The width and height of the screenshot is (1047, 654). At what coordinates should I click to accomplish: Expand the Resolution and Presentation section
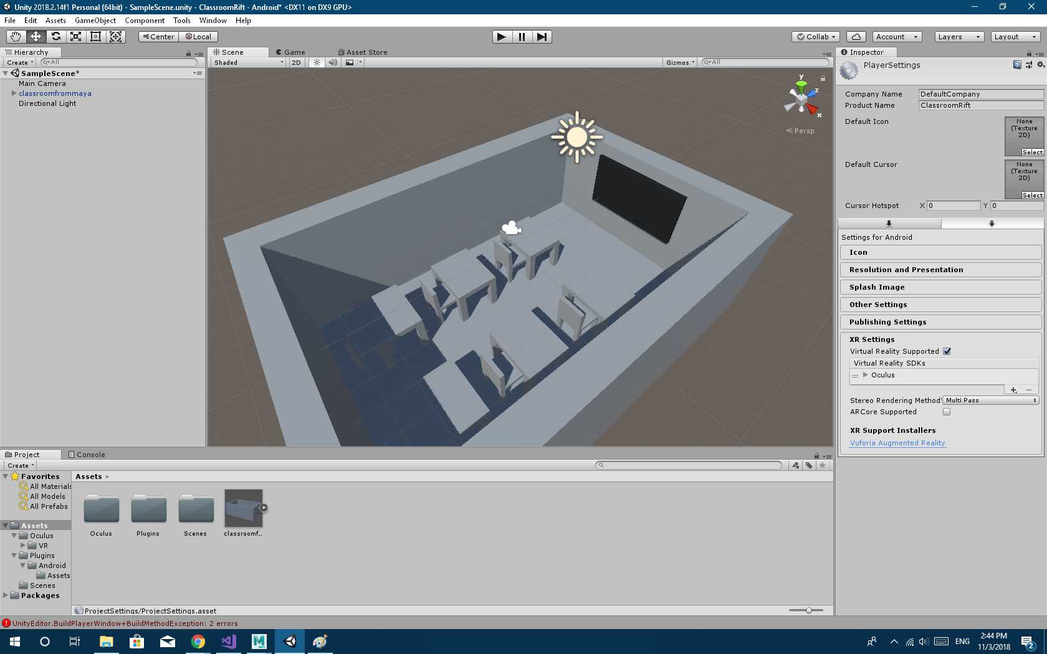coord(940,270)
